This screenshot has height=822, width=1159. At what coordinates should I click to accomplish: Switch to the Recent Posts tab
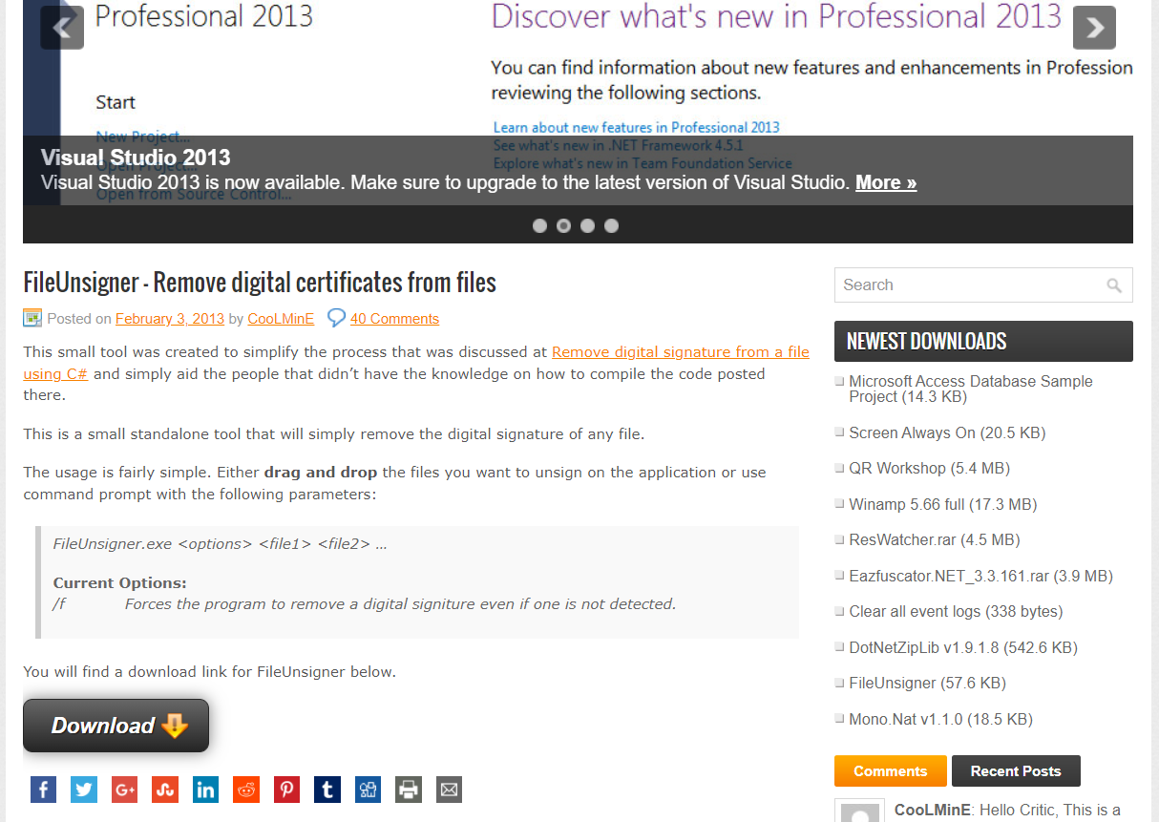pyautogui.click(x=1015, y=771)
